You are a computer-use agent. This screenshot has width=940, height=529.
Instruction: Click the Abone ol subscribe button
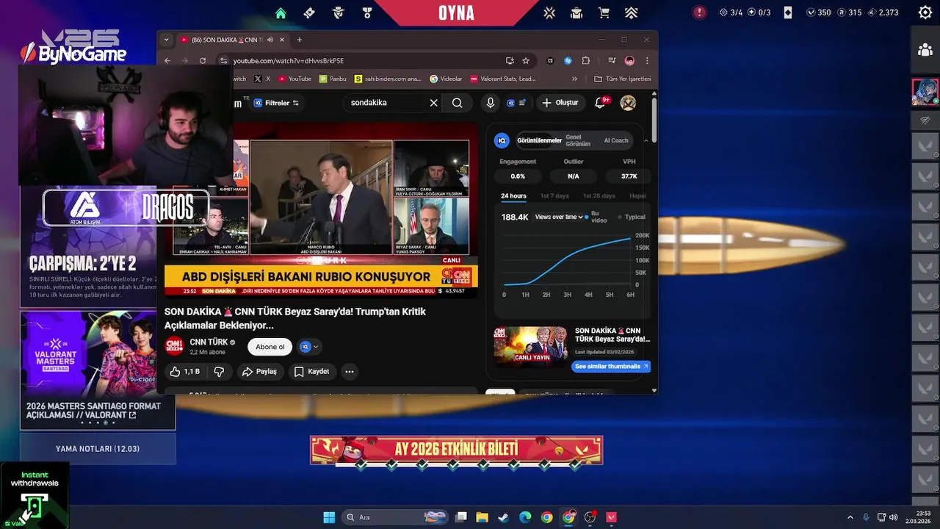(x=270, y=347)
